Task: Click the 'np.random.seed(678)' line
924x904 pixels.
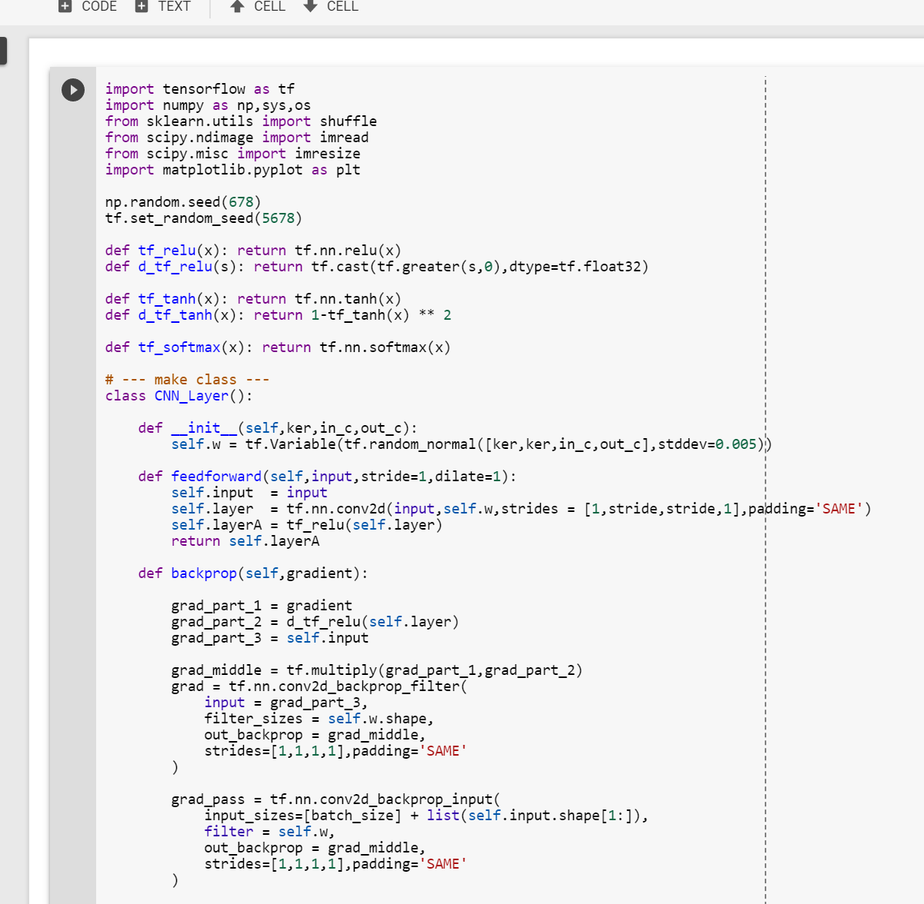Action: coord(183,202)
